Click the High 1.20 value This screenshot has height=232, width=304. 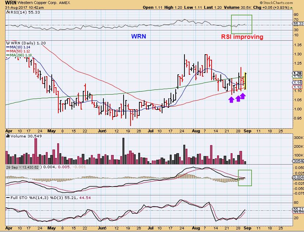pos(173,8)
